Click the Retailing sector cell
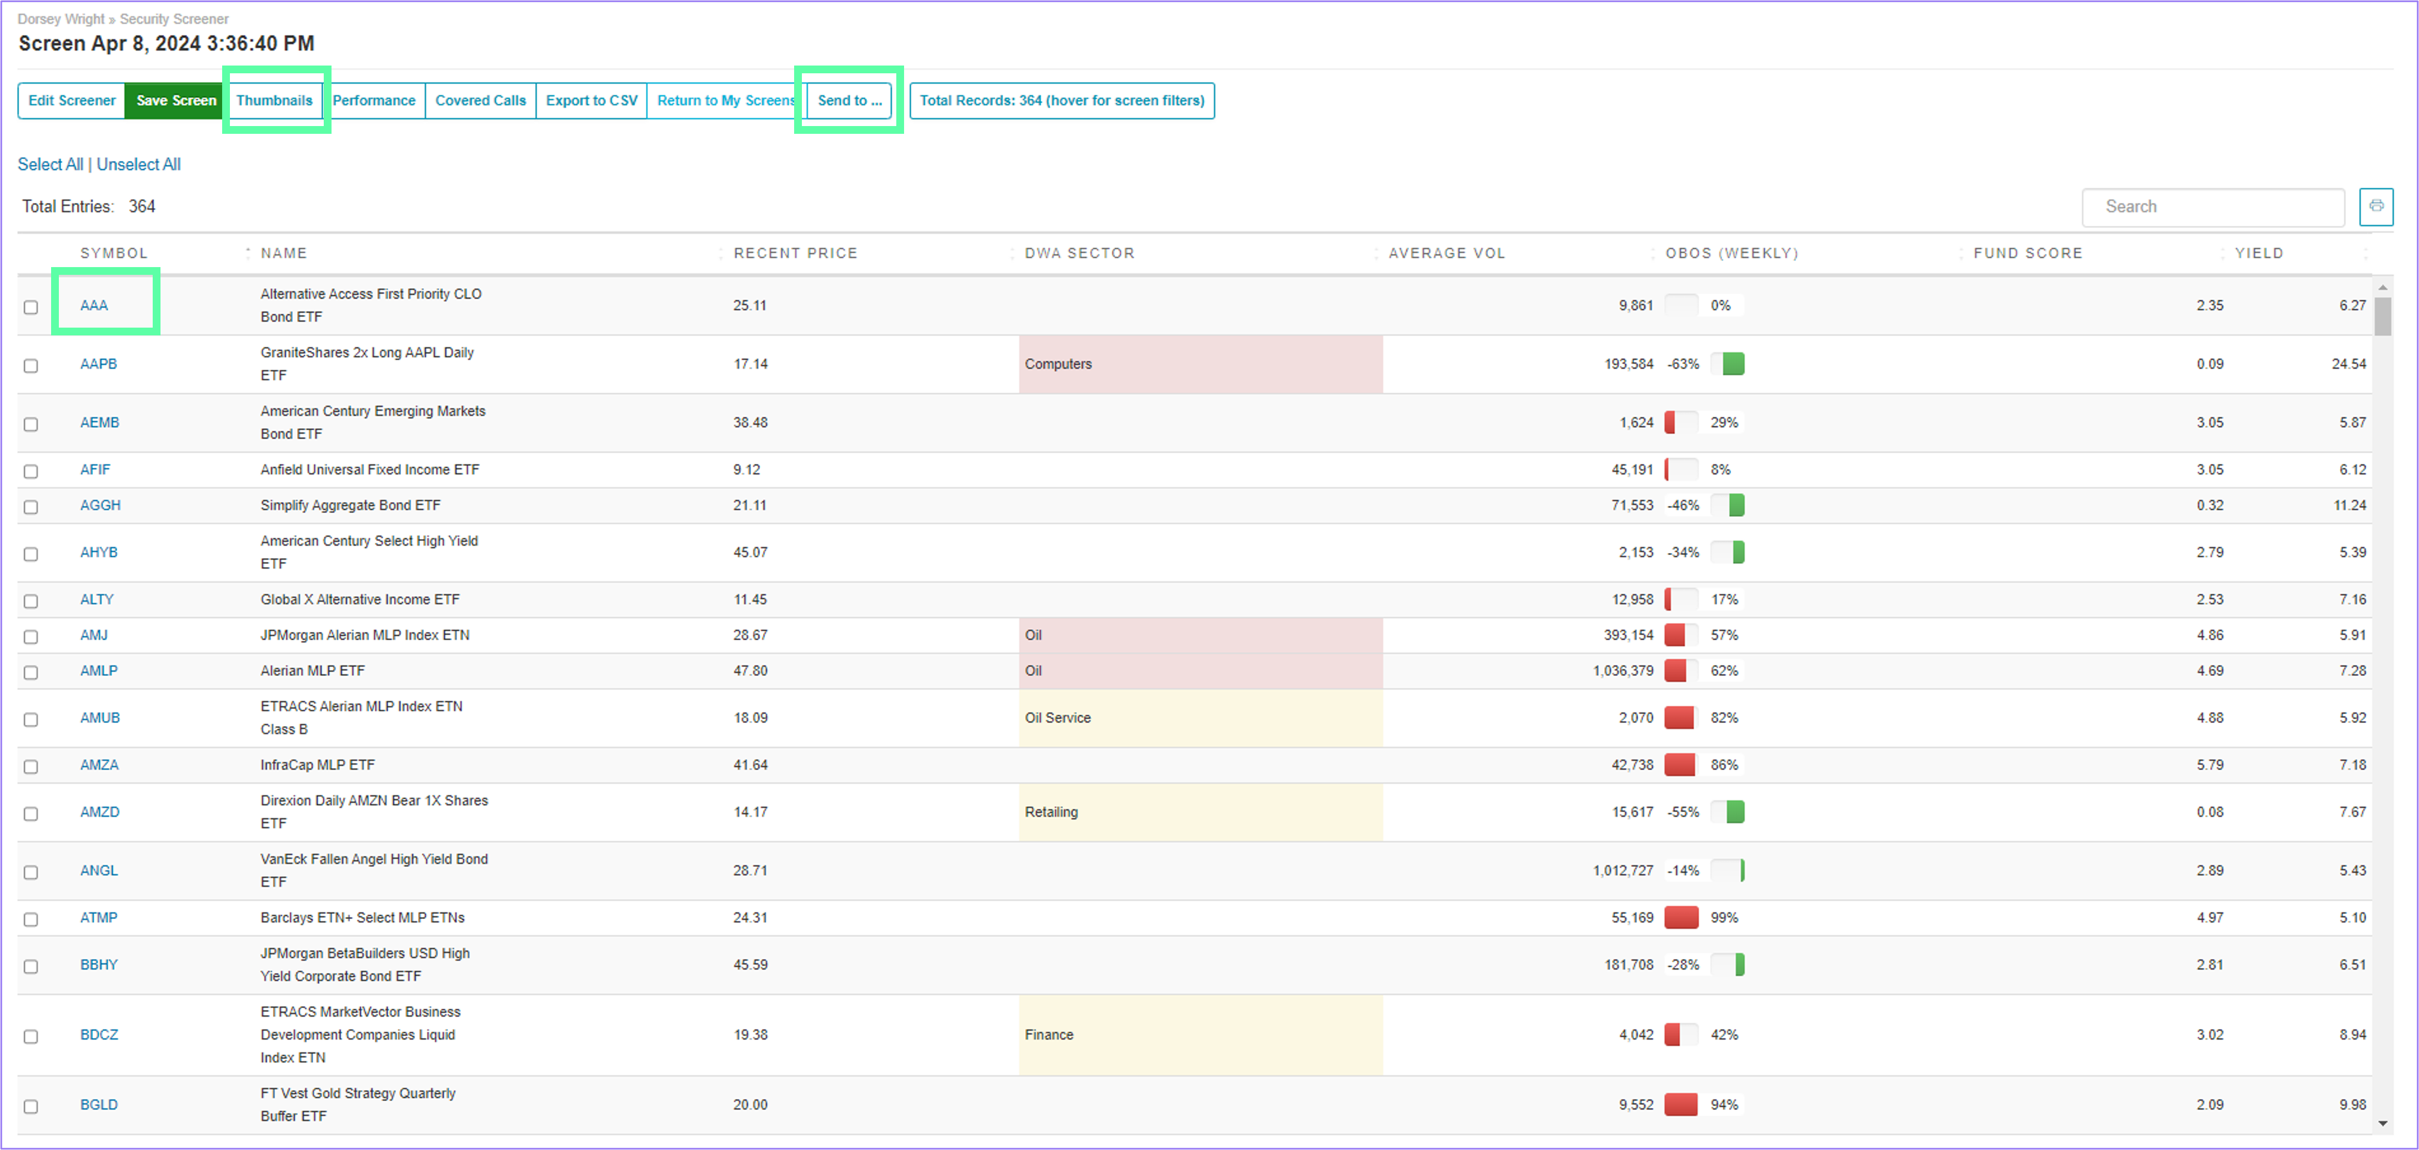The image size is (2419, 1150). click(1200, 812)
